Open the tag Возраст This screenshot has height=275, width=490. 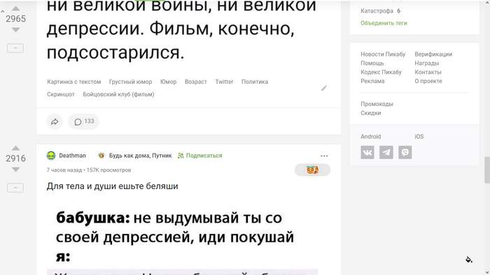pyautogui.click(x=196, y=82)
